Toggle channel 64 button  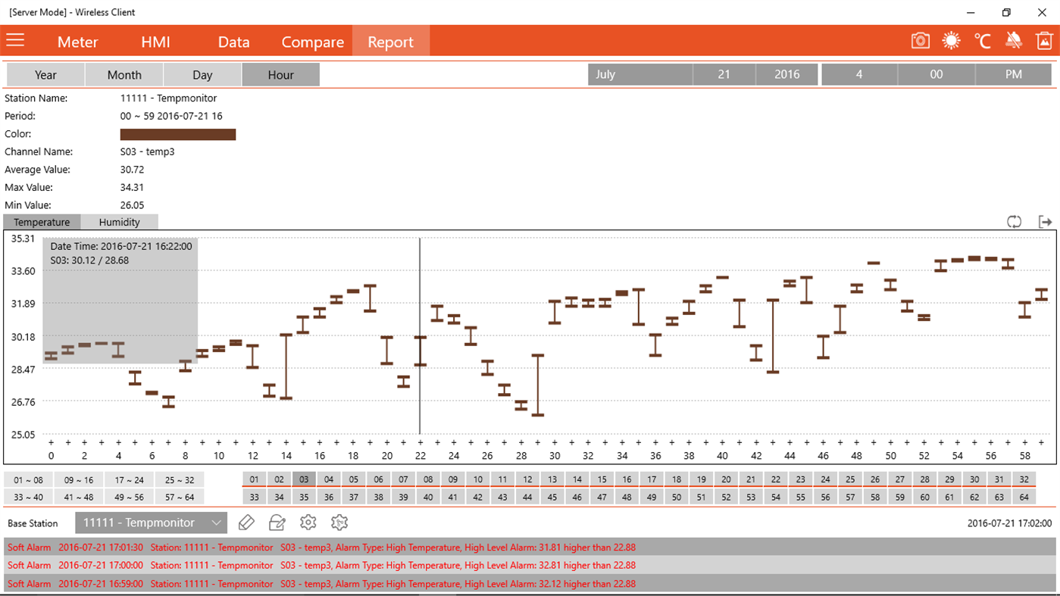1024,497
